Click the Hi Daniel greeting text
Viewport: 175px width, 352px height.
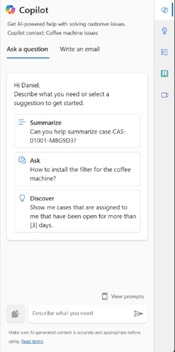tap(27, 85)
